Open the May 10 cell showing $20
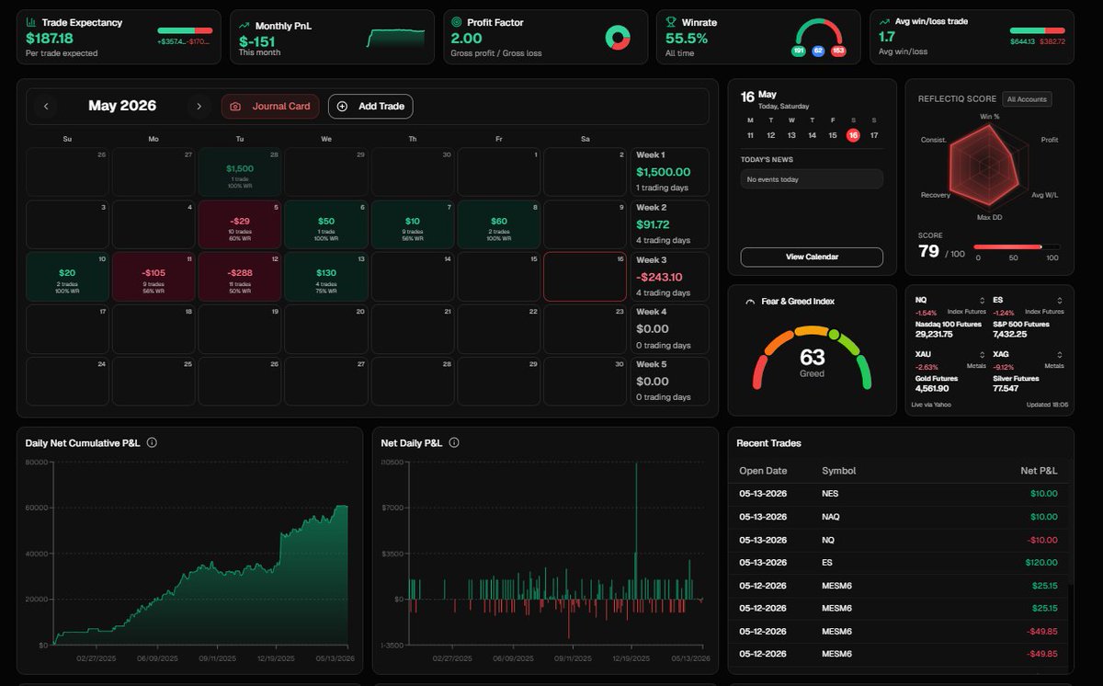The width and height of the screenshot is (1103, 686). point(67,277)
